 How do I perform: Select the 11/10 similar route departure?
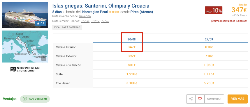[105, 21]
